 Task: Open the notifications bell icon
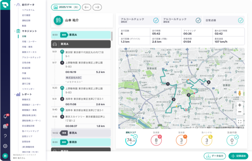[5, 116]
